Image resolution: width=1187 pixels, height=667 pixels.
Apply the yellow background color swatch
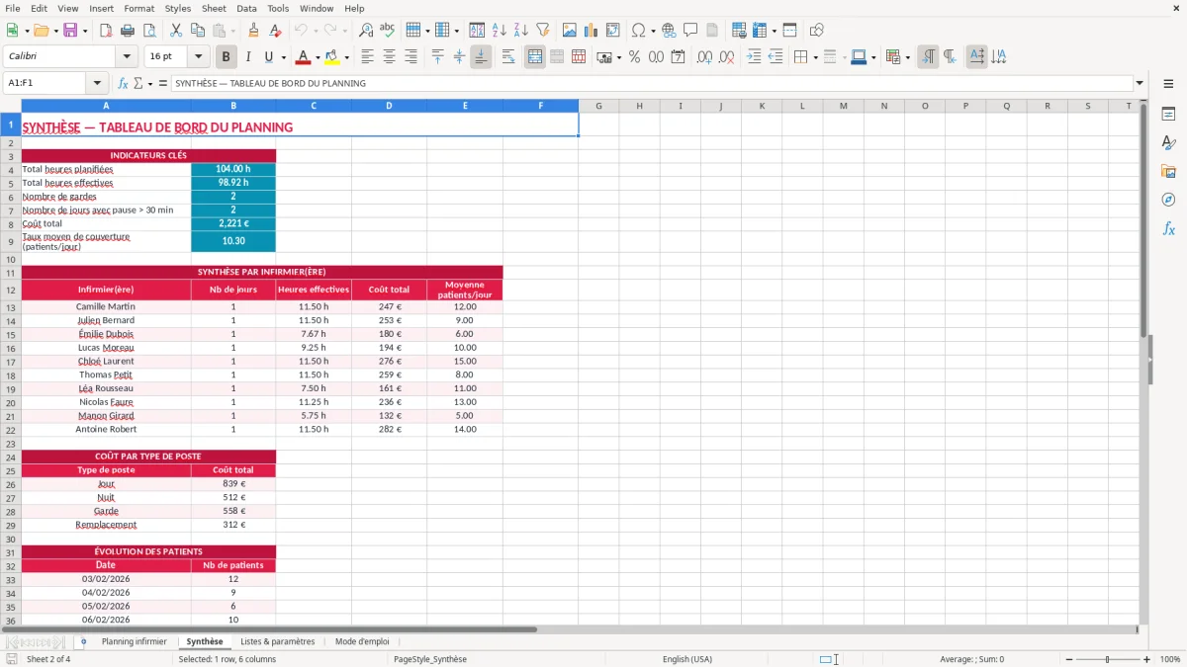point(332,57)
